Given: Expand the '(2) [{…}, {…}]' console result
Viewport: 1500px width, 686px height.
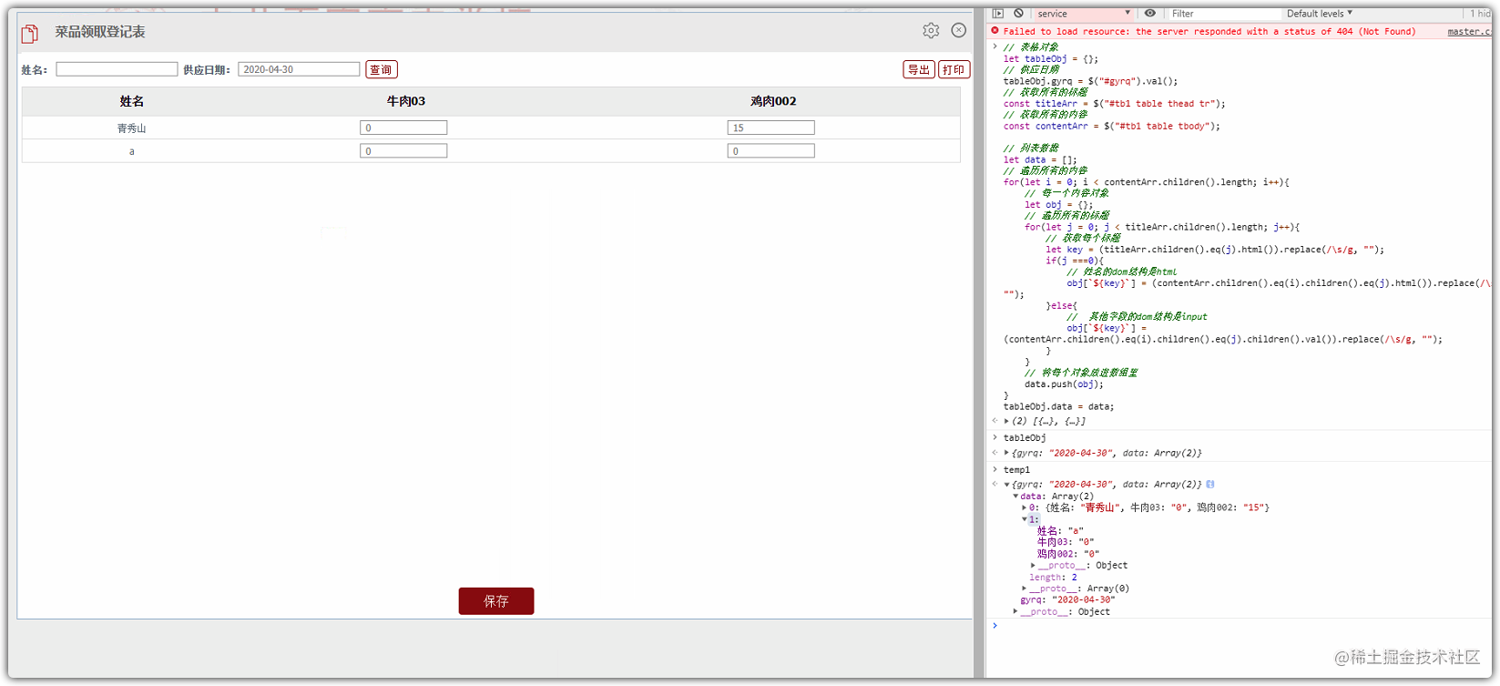Looking at the screenshot, I should [x=1006, y=421].
